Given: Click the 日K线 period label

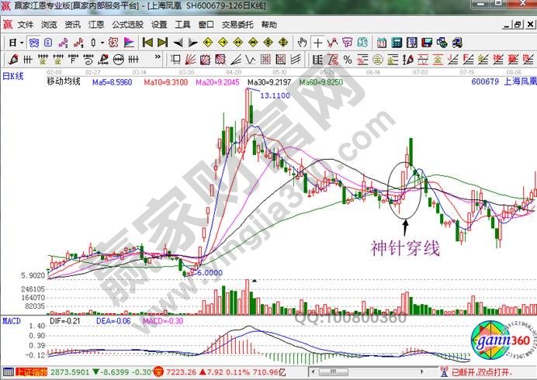Looking at the screenshot, I should pos(14,75).
